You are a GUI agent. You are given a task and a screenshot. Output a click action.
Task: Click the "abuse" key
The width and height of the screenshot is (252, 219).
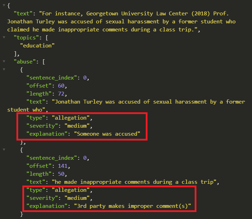coord(24,62)
